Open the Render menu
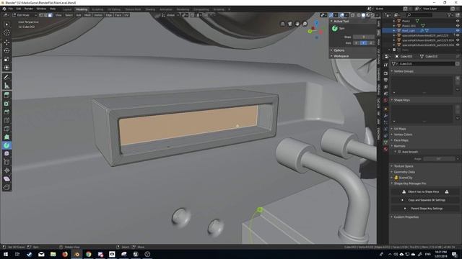The width and height of the screenshot is (462, 259). point(29,9)
